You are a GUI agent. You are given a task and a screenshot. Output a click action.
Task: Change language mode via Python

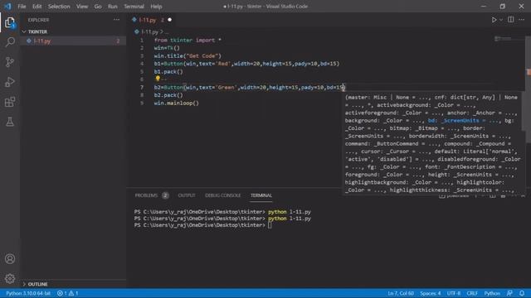coord(492,293)
